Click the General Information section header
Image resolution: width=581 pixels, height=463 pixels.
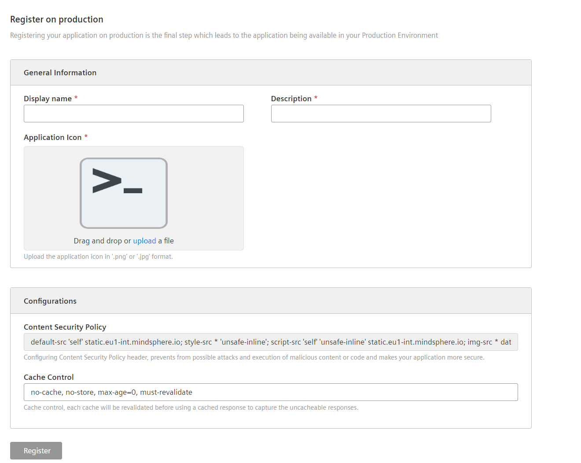(x=60, y=72)
